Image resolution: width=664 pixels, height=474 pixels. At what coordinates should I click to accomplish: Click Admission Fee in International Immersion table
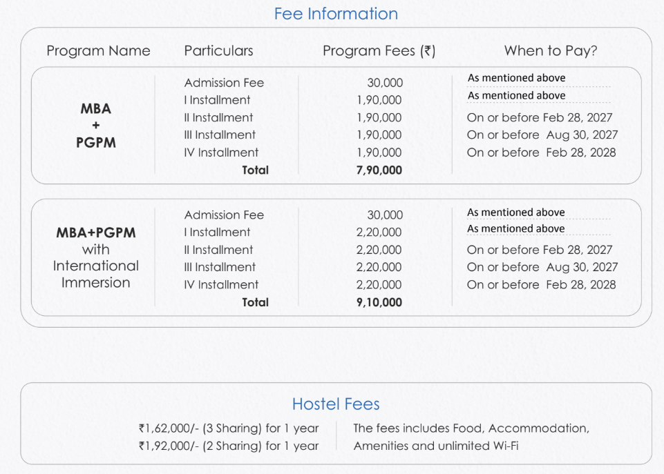click(224, 215)
